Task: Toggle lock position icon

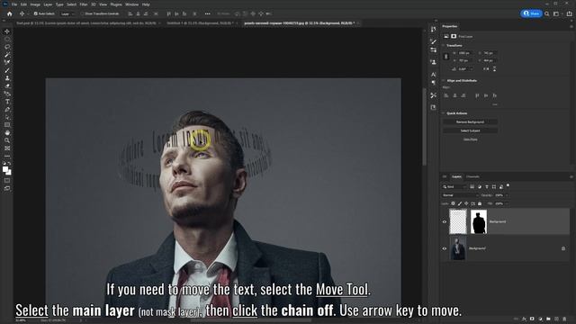Action: [x=466, y=203]
